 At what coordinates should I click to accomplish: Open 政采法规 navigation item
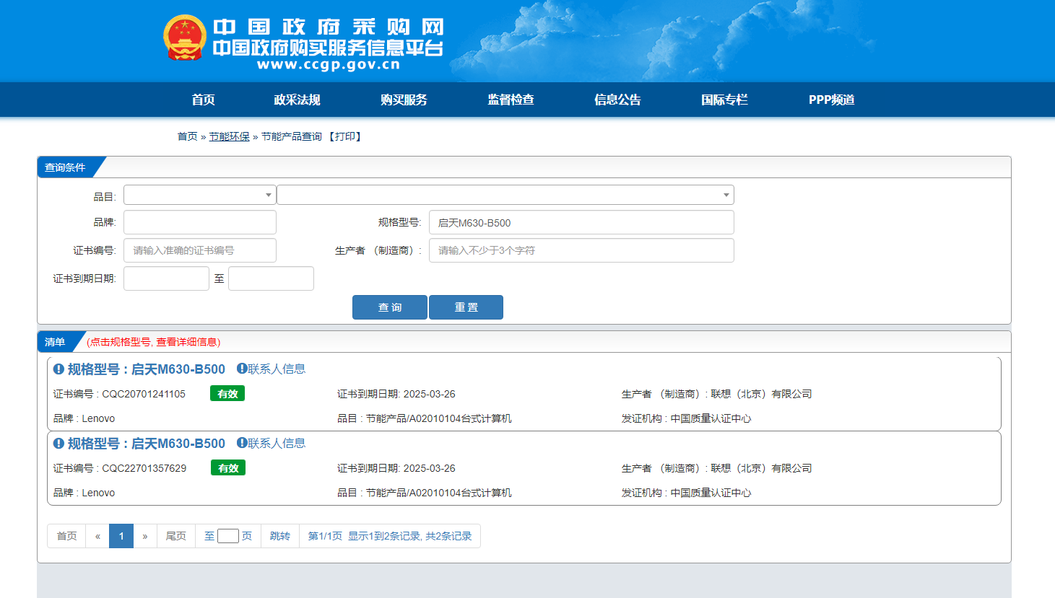pyautogui.click(x=297, y=100)
